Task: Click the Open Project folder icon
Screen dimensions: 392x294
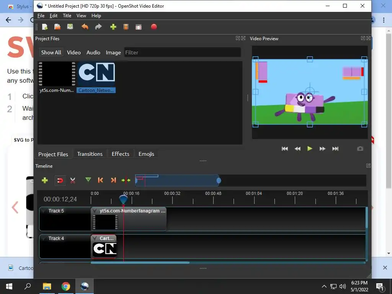Action: click(57, 27)
